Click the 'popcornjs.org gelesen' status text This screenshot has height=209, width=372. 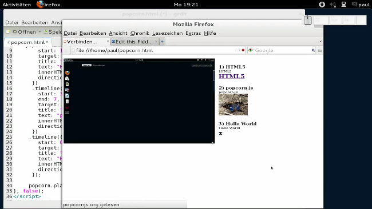coord(91,204)
